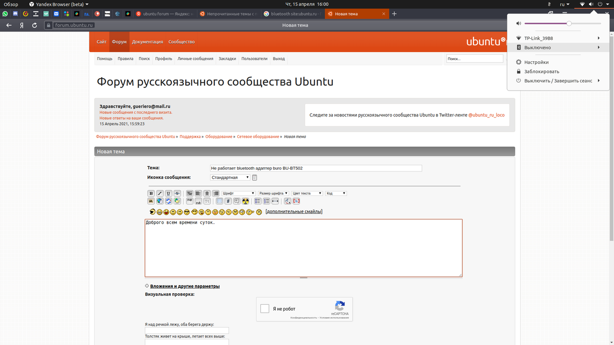
Task: Open the 'Вложения и другие параметры' link
Action: pyautogui.click(x=184, y=286)
